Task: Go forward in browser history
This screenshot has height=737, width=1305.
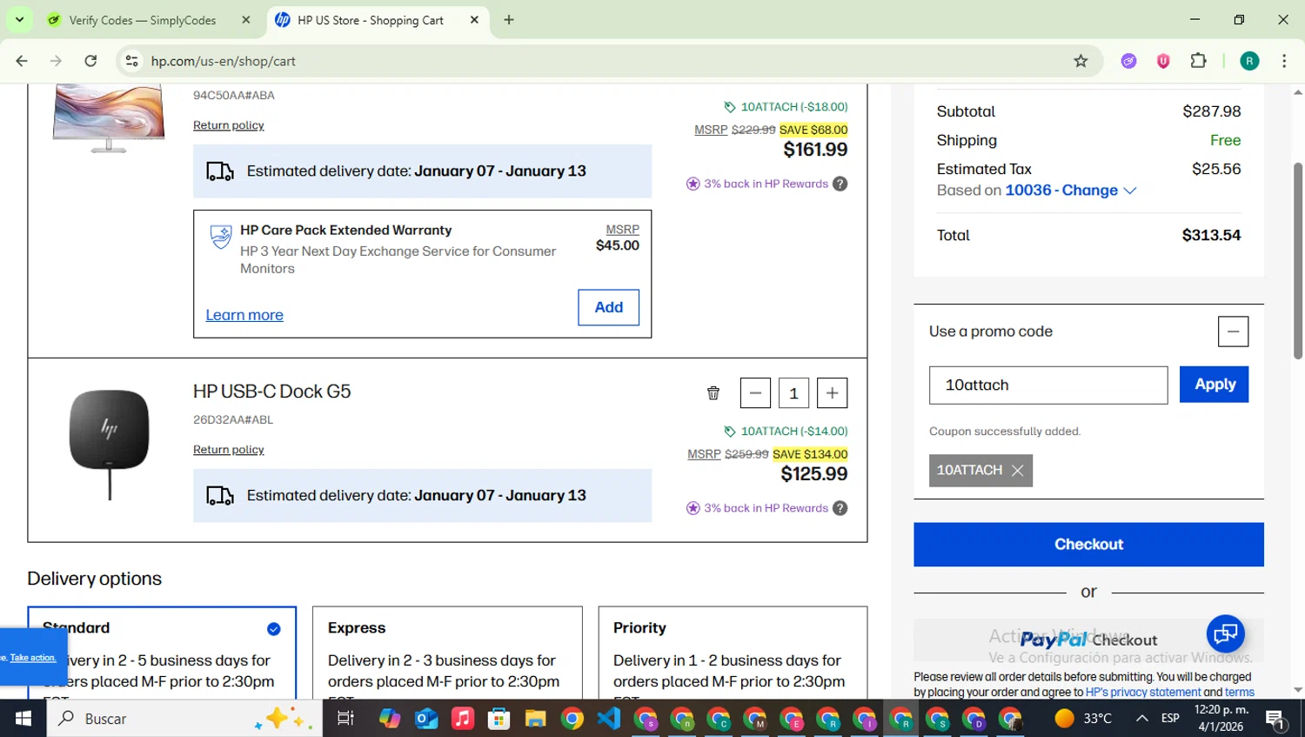Action: (x=56, y=61)
